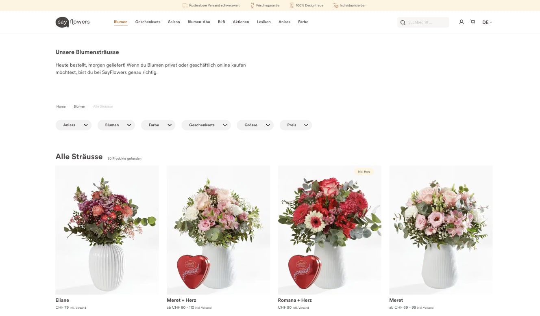Screen dimensions: 540x316
Task: Click the Meret + Herz product title
Action: click(181, 300)
